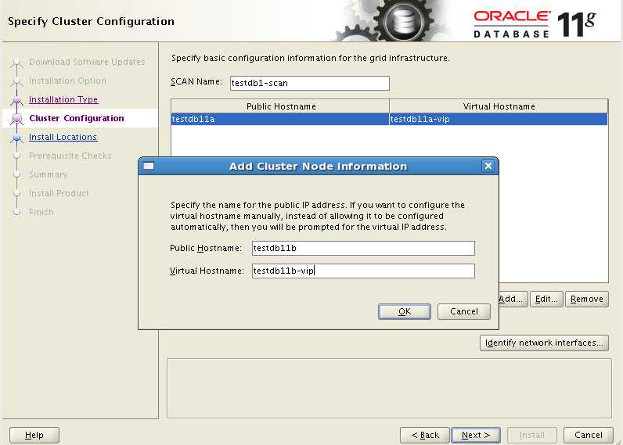Click the Oracle Database 11g logo
The image size is (623, 445).
(x=535, y=24)
